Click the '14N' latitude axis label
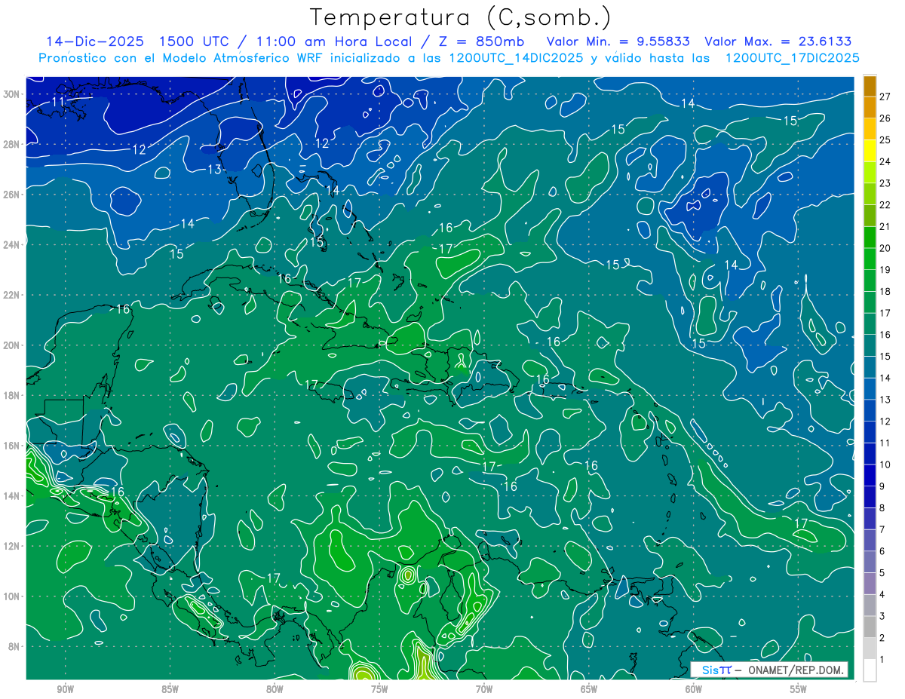The width and height of the screenshot is (905, 699). tap(11, 495)
